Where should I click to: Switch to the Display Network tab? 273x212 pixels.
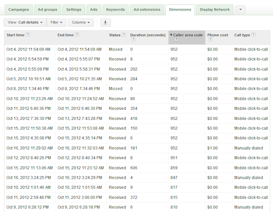click(215, 10)
